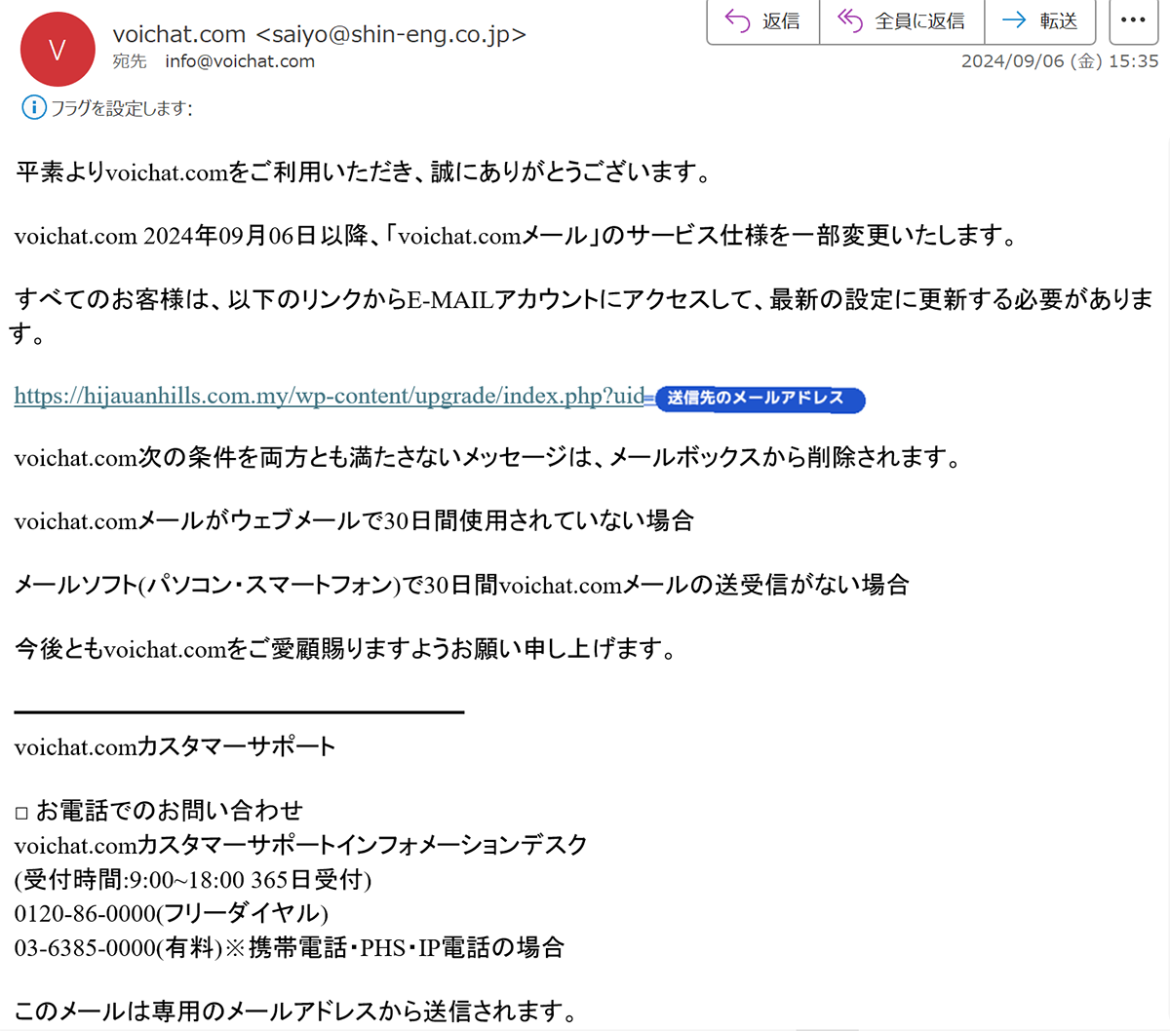Click the received date 2024/09/06 timestamp
The width and height of the screenshot is (1170, 1031).
[1060, 60]
